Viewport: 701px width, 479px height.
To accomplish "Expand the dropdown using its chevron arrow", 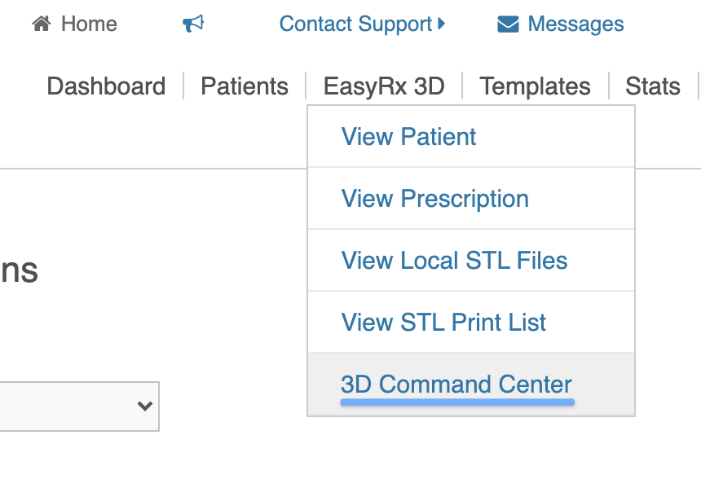I will (145, 406).
